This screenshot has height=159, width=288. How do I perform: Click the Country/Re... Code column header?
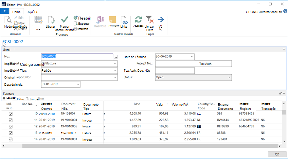click(x=206, y=106)
